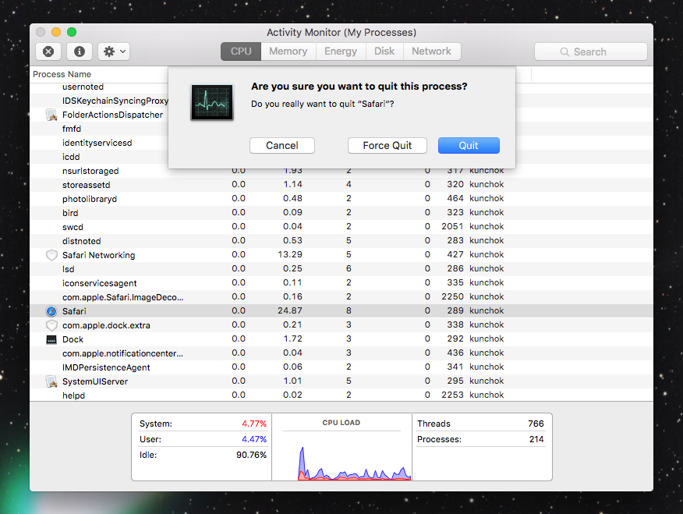Select the lsd process

[68, 269]
